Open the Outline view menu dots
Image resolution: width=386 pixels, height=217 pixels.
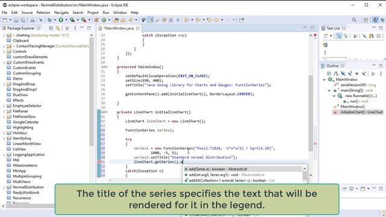point(381,74)
